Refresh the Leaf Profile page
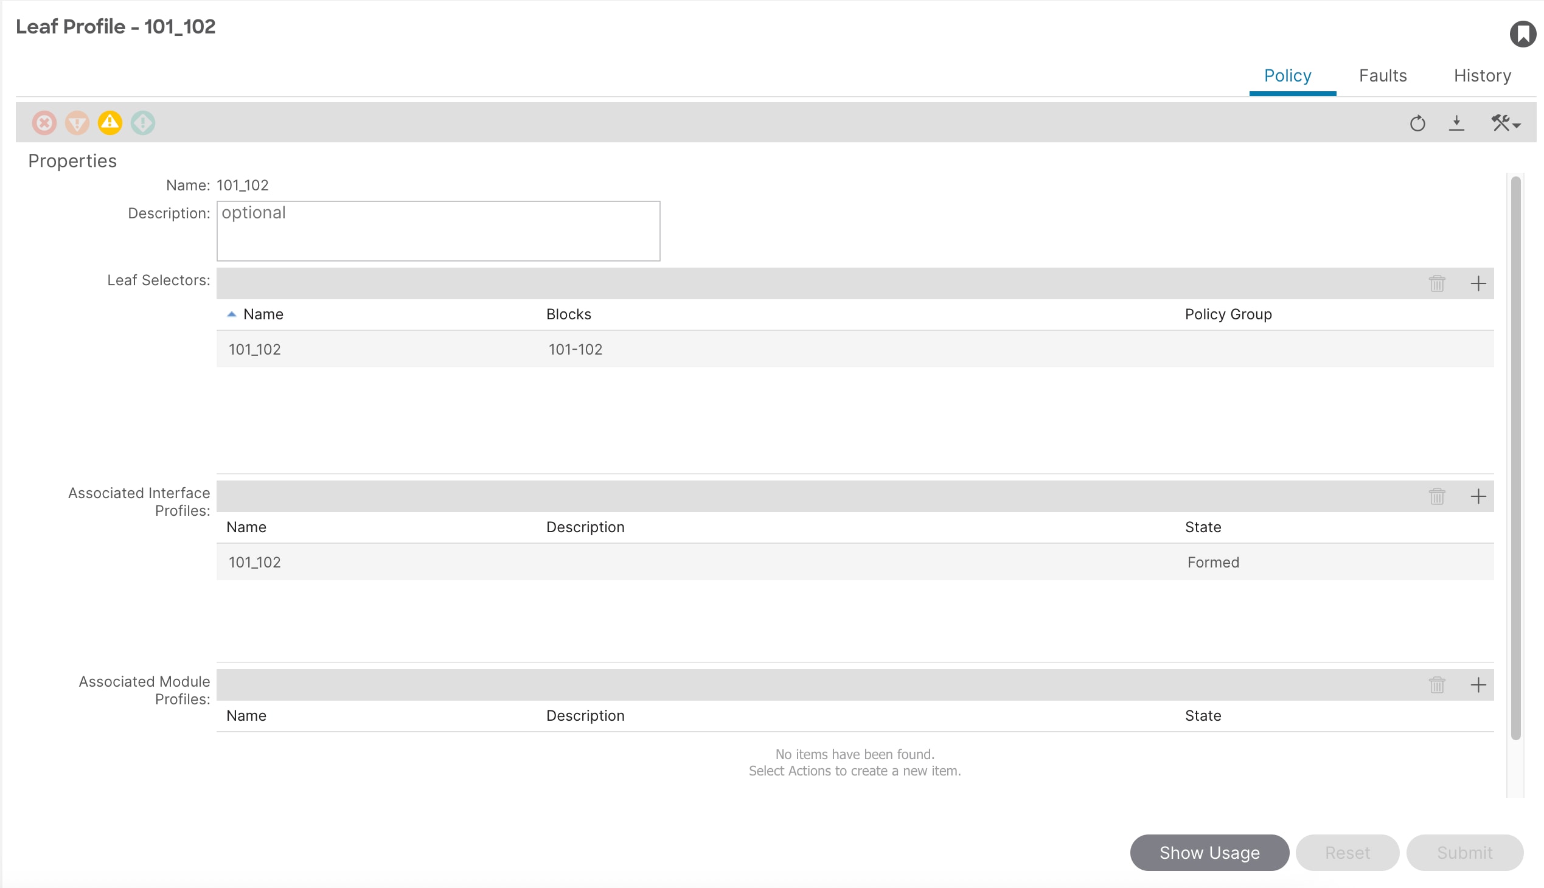Viewport: 1544px width, 888px height. coord(1417,123)
